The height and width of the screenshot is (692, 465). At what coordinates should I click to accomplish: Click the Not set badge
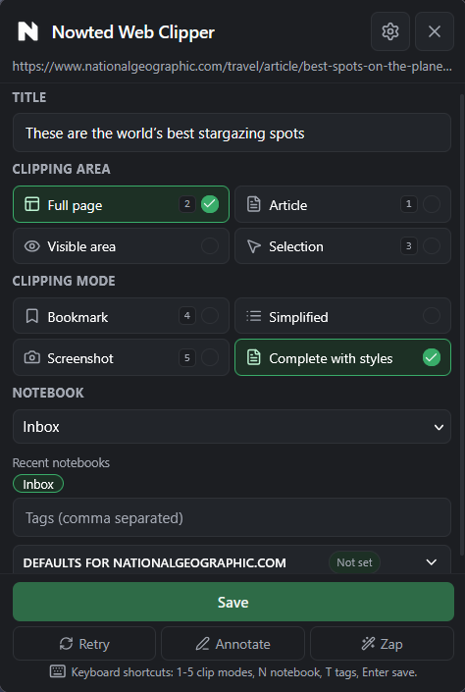pyautogui.click(x=354, y=562)
